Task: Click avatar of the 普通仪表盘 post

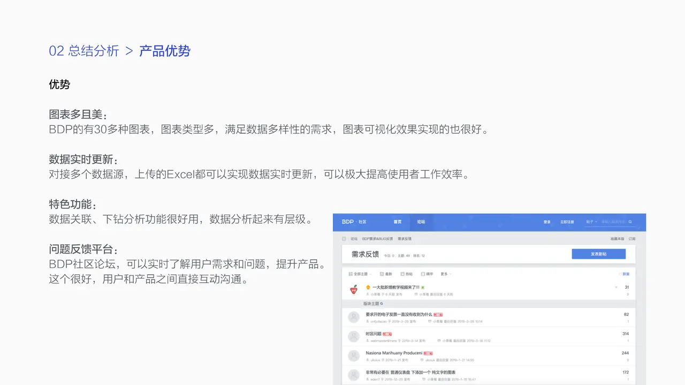Action: pyautogui.click(x=353, y=375)
